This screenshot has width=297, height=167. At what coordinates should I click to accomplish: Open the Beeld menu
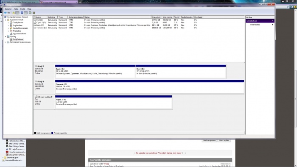(22, 9)
